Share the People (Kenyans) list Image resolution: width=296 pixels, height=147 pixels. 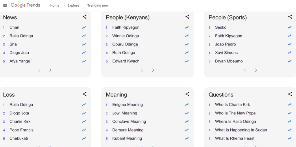click(187, 17)
